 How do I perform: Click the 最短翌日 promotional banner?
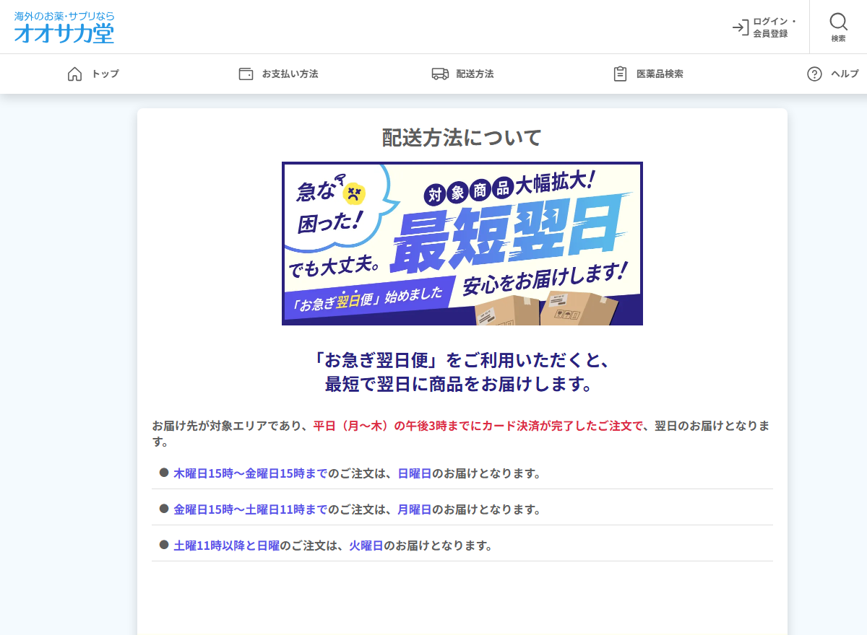point(462,243)
